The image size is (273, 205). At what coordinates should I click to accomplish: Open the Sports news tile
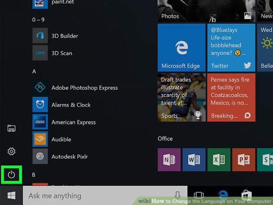182,98
